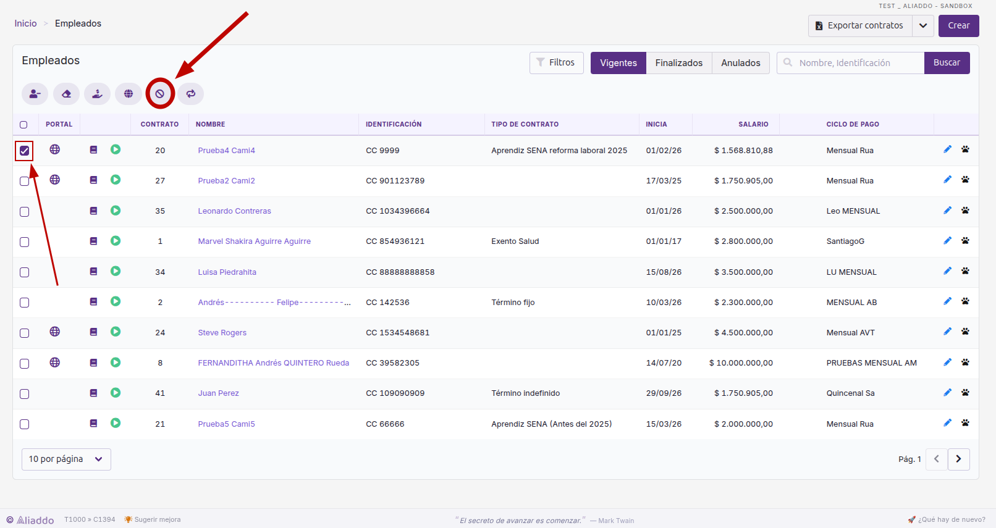Open the Filtros panel
The height and width of the screenshot is (528, 996).
[x=556, y=63]
